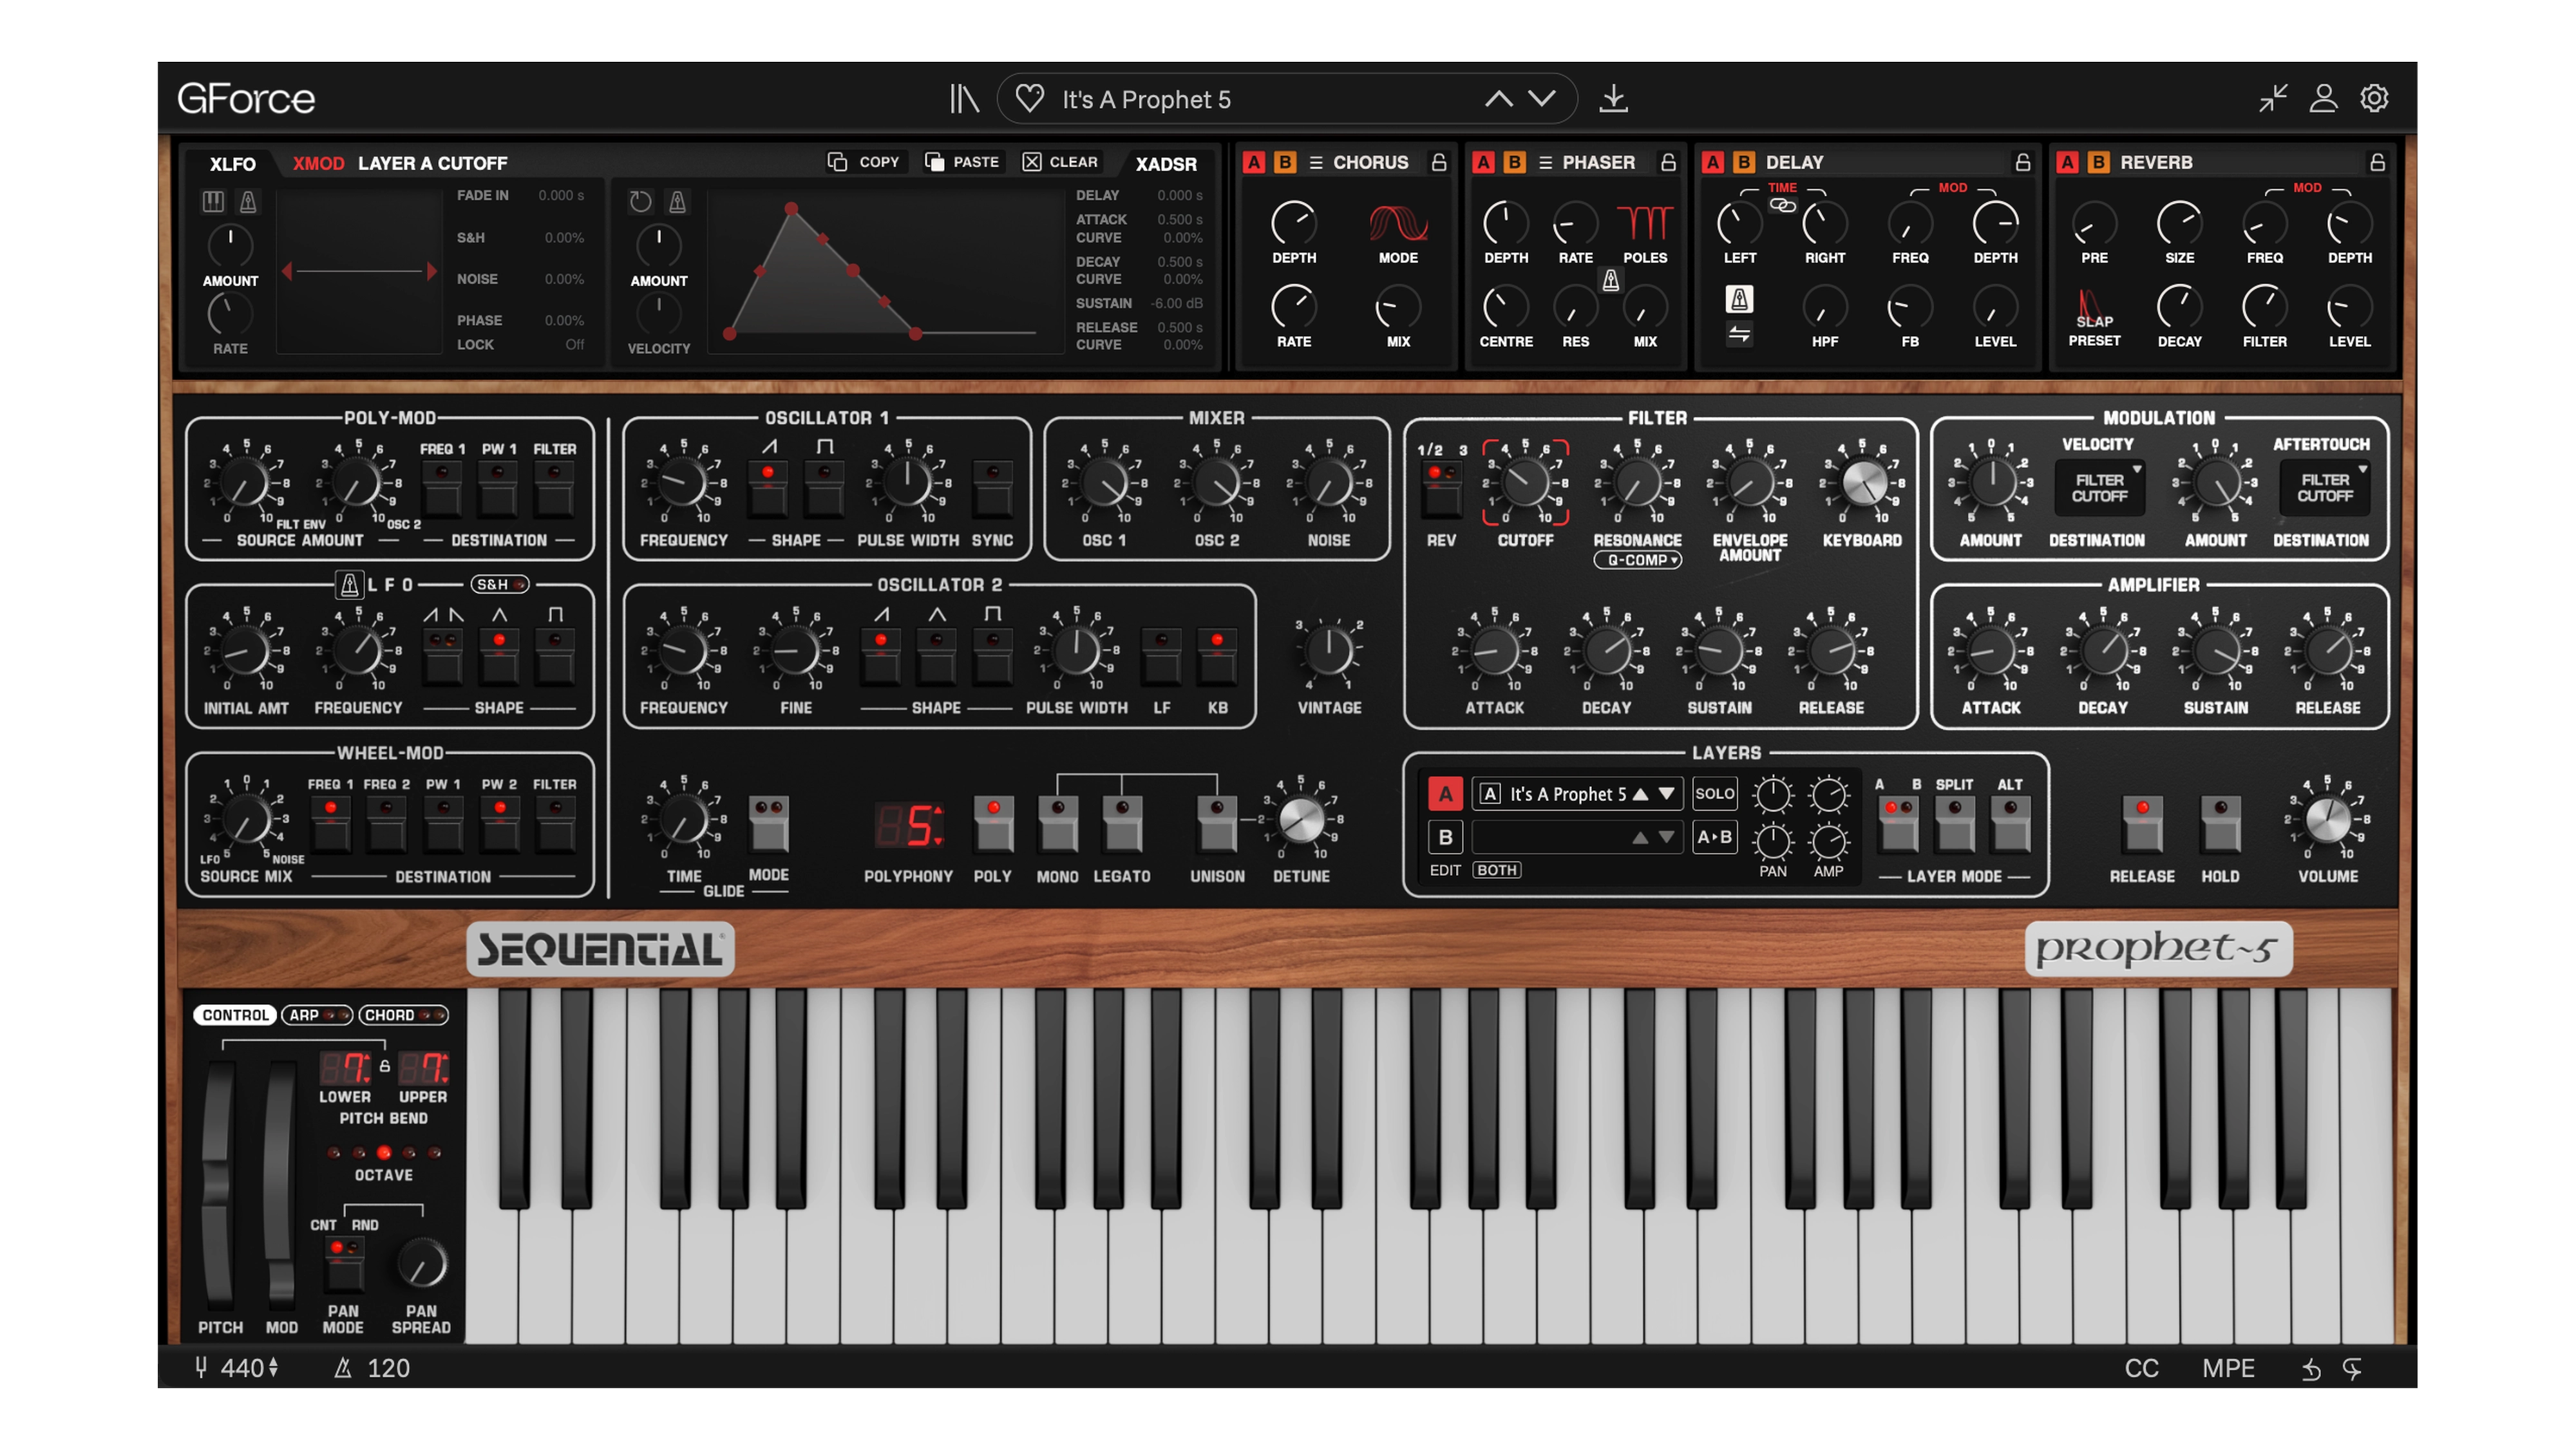Go to next preset with down chevron
The width and height of the screenshot is (2576, 1450).
(x=1542, y=99)
